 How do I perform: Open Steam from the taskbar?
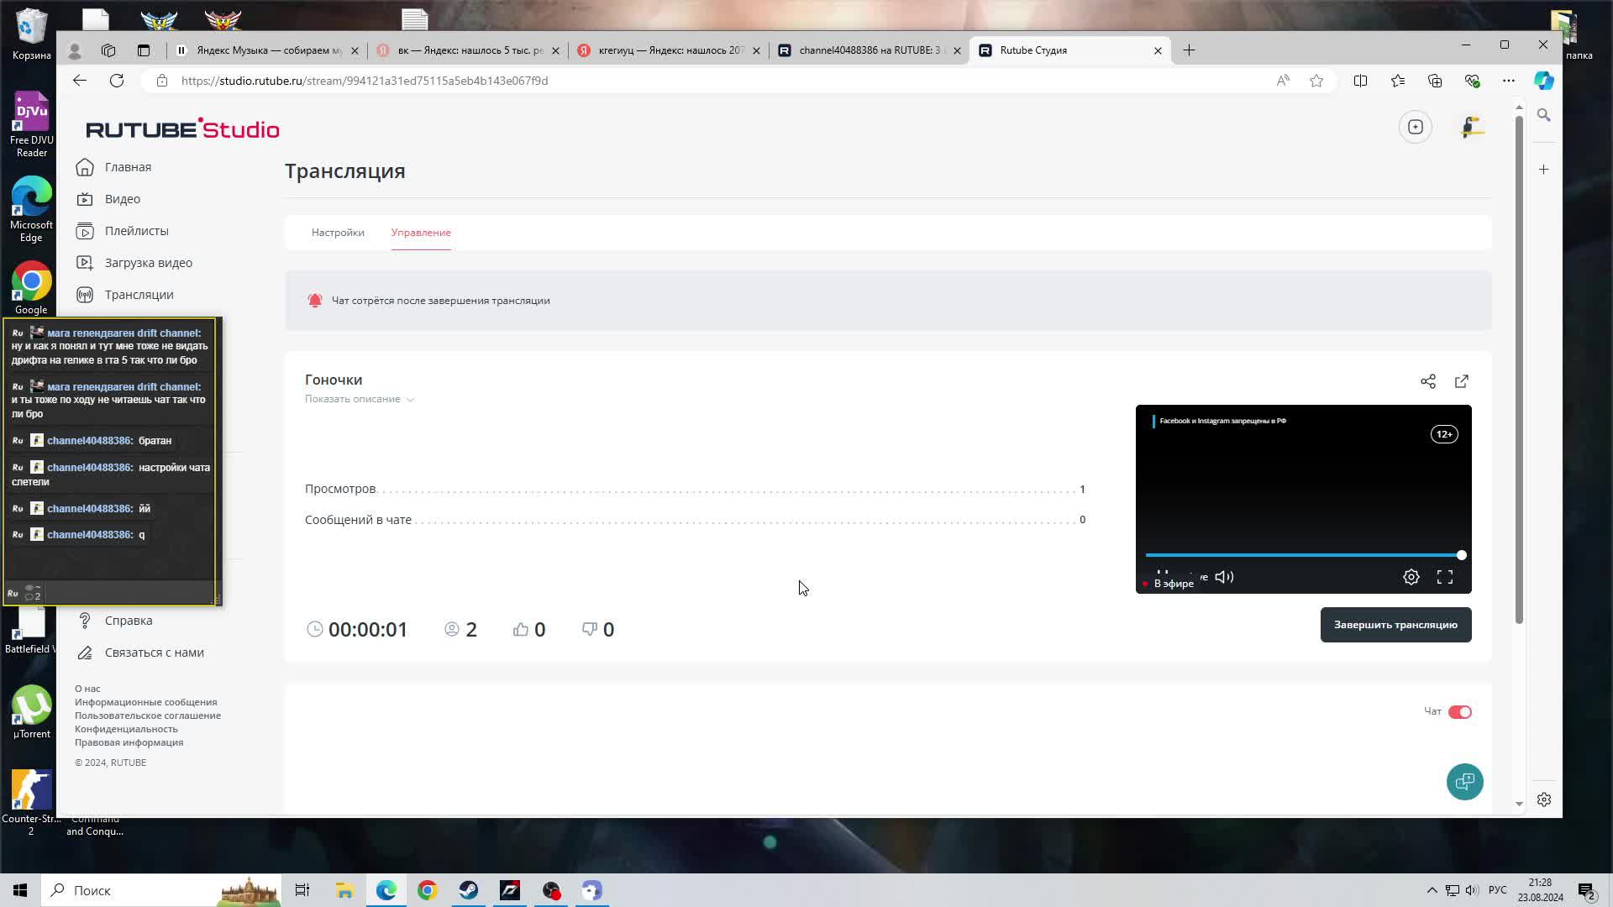coord(469,890)
